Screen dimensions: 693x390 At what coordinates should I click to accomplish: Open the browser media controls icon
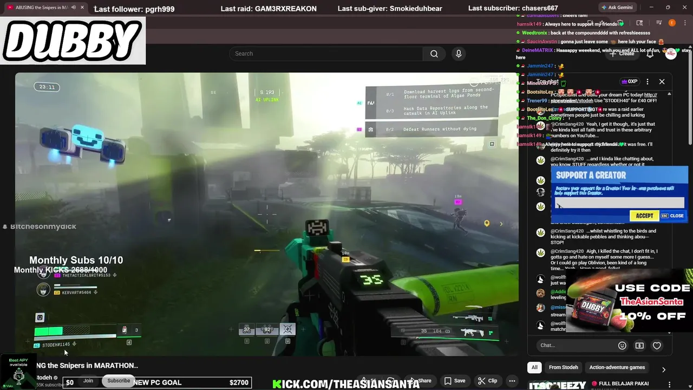point(659,23)
